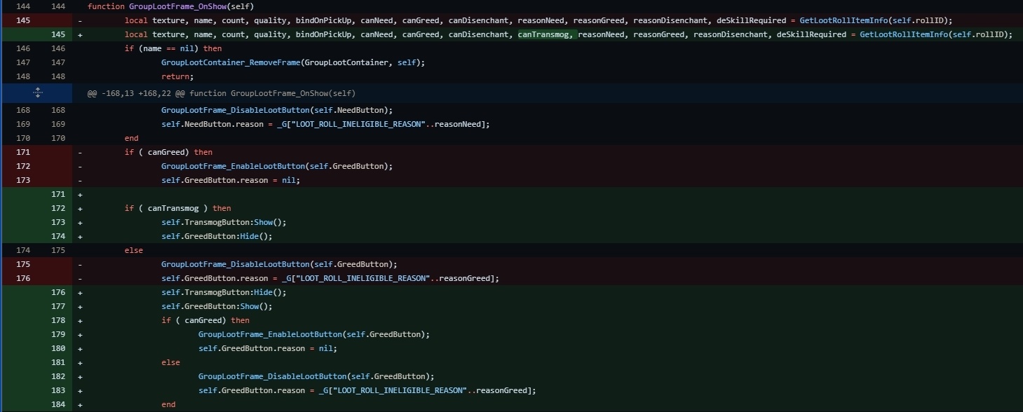The height and width of the screenshot is (412, 1023).
Task: Click line number 184 in the gutter
Action: [58, 404]
